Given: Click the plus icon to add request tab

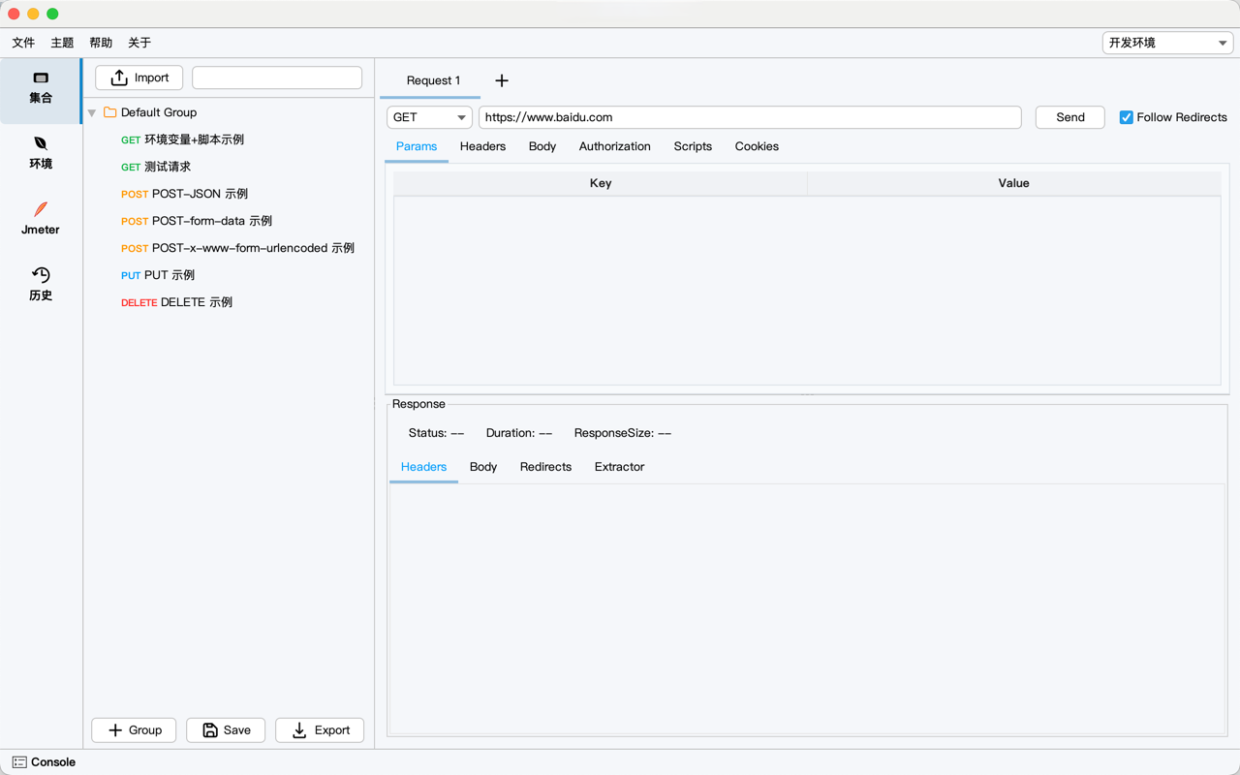Looking at the screenshot, I should coord(502,80).
